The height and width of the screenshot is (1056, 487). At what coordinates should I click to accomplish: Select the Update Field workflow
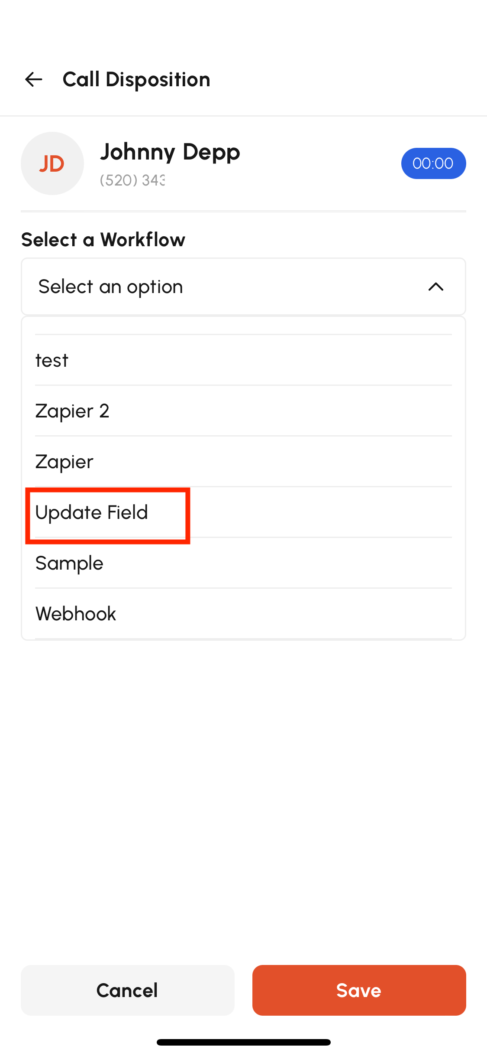243,512
